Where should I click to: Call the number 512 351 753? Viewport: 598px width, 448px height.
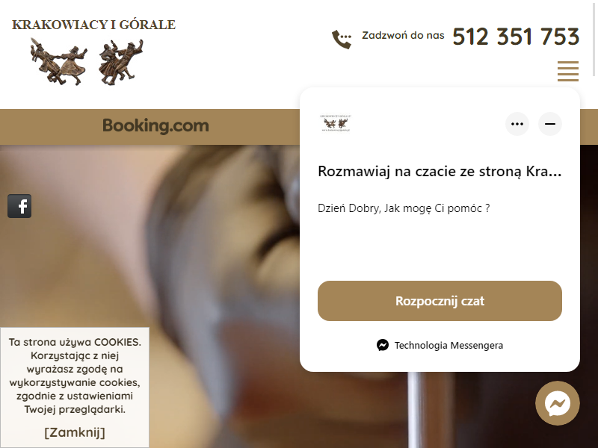(516, 37)
